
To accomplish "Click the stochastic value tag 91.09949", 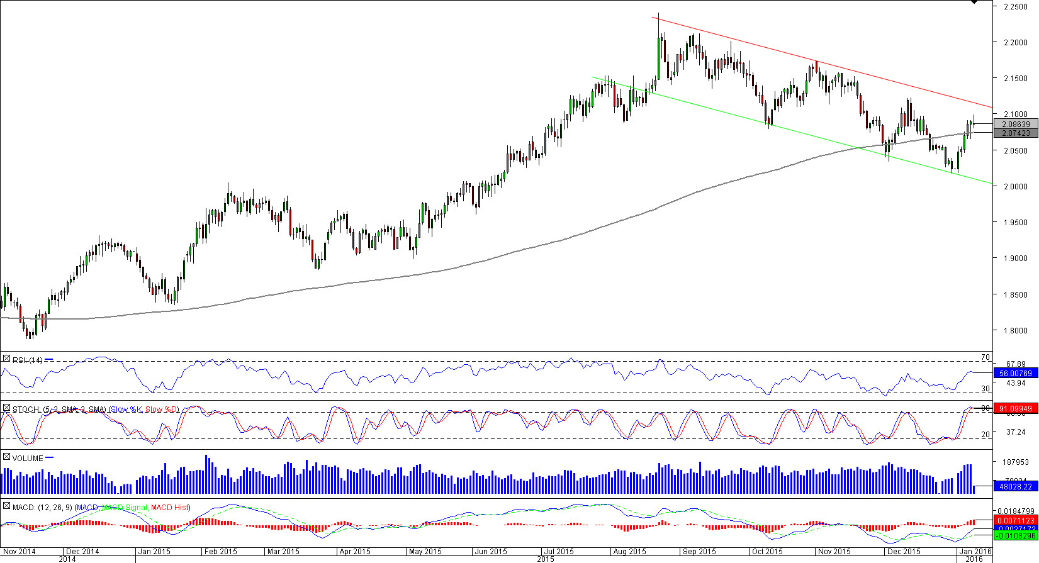I will [1016, 409].
